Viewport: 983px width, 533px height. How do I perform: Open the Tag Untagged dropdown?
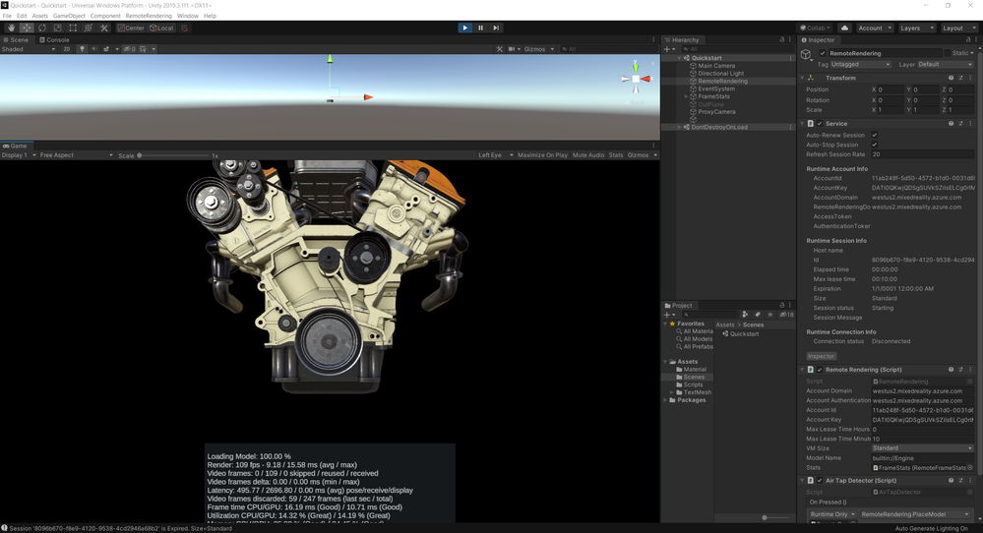click(x=860, y=65)
